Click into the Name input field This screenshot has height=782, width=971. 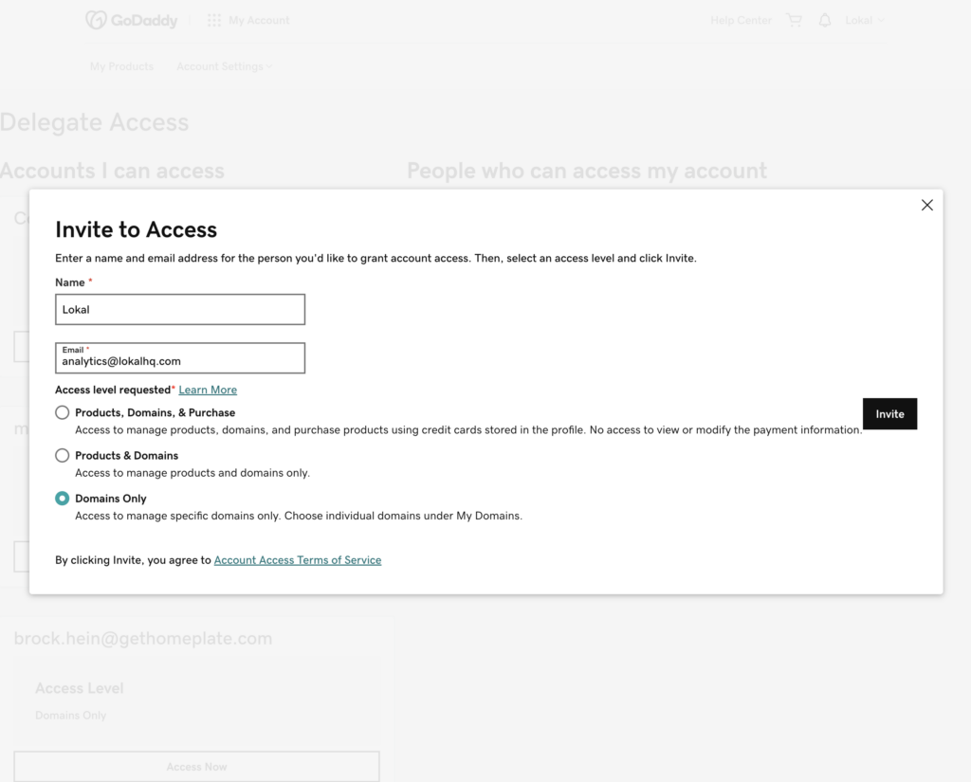pos(180,309)
